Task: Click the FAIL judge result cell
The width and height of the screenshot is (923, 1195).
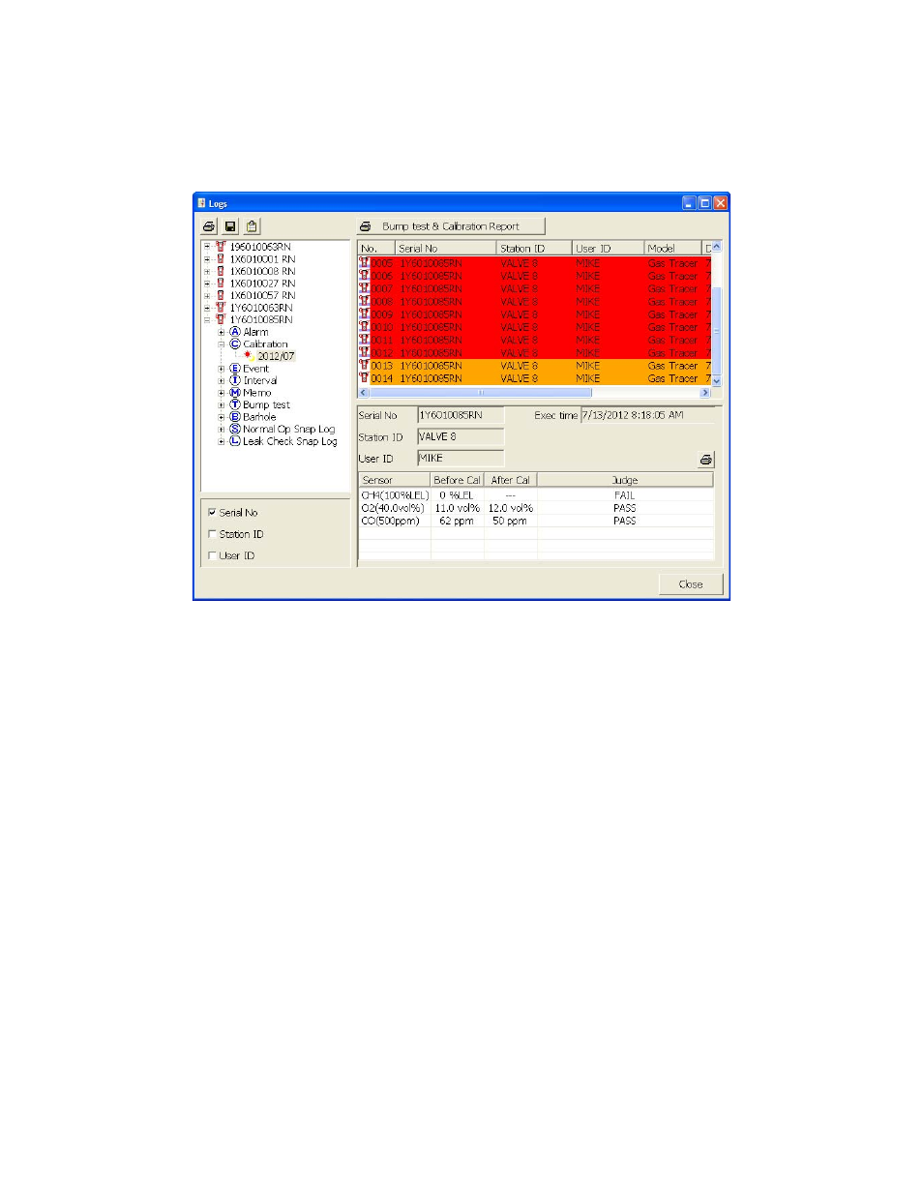Action: click(625, 495)
